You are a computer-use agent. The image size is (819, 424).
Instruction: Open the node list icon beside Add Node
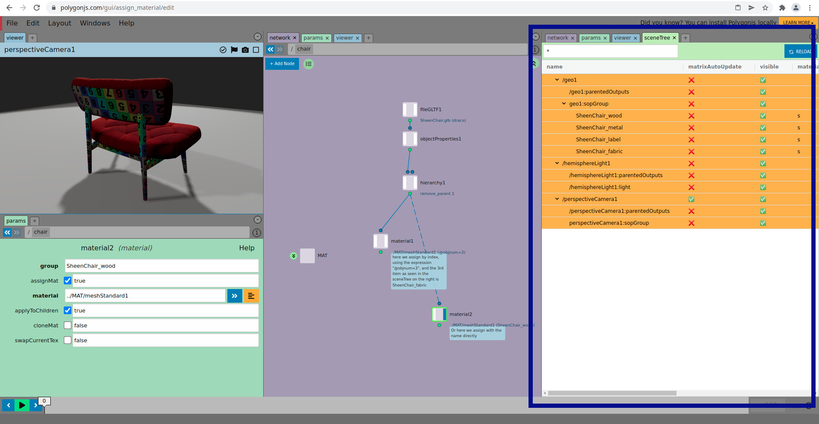pyautogui.click(x=308, y=64)
